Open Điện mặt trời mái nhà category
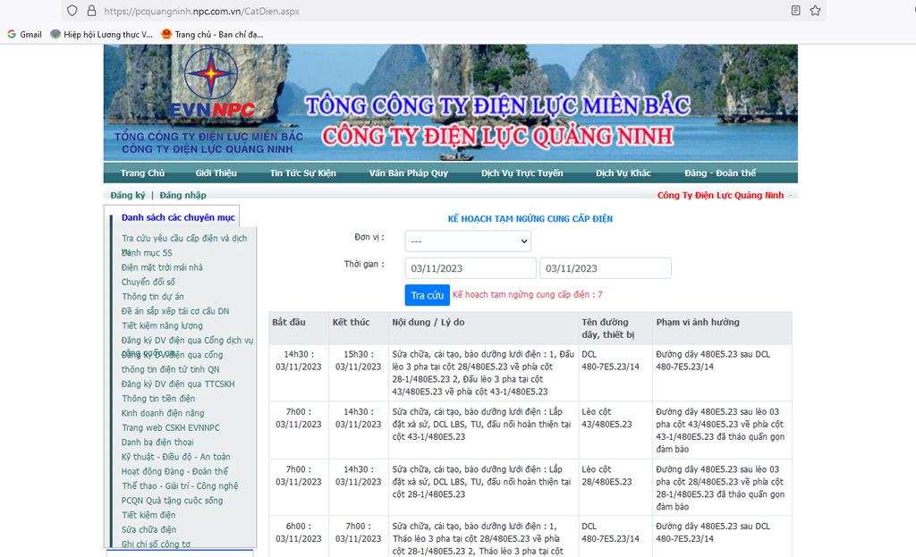 (x=163, y=267)
